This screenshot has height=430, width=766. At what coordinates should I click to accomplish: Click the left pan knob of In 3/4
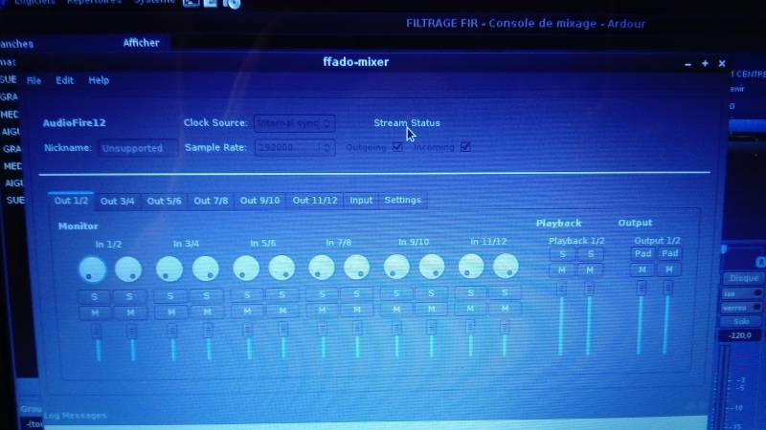tap(169, 269)
